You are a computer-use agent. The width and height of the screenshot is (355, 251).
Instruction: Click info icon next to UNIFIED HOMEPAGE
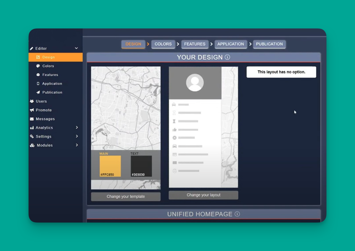(237, 214)
